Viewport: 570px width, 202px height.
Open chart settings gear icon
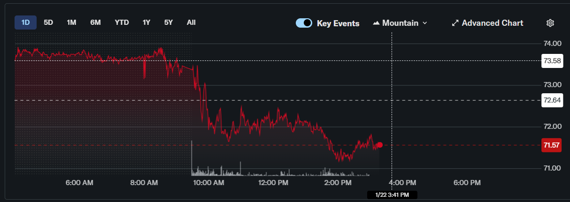[x=551, y=23]
